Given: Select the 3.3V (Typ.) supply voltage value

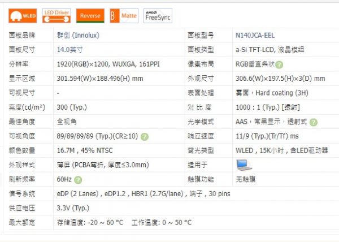Looking at the screenshot, I should [73, 208].
